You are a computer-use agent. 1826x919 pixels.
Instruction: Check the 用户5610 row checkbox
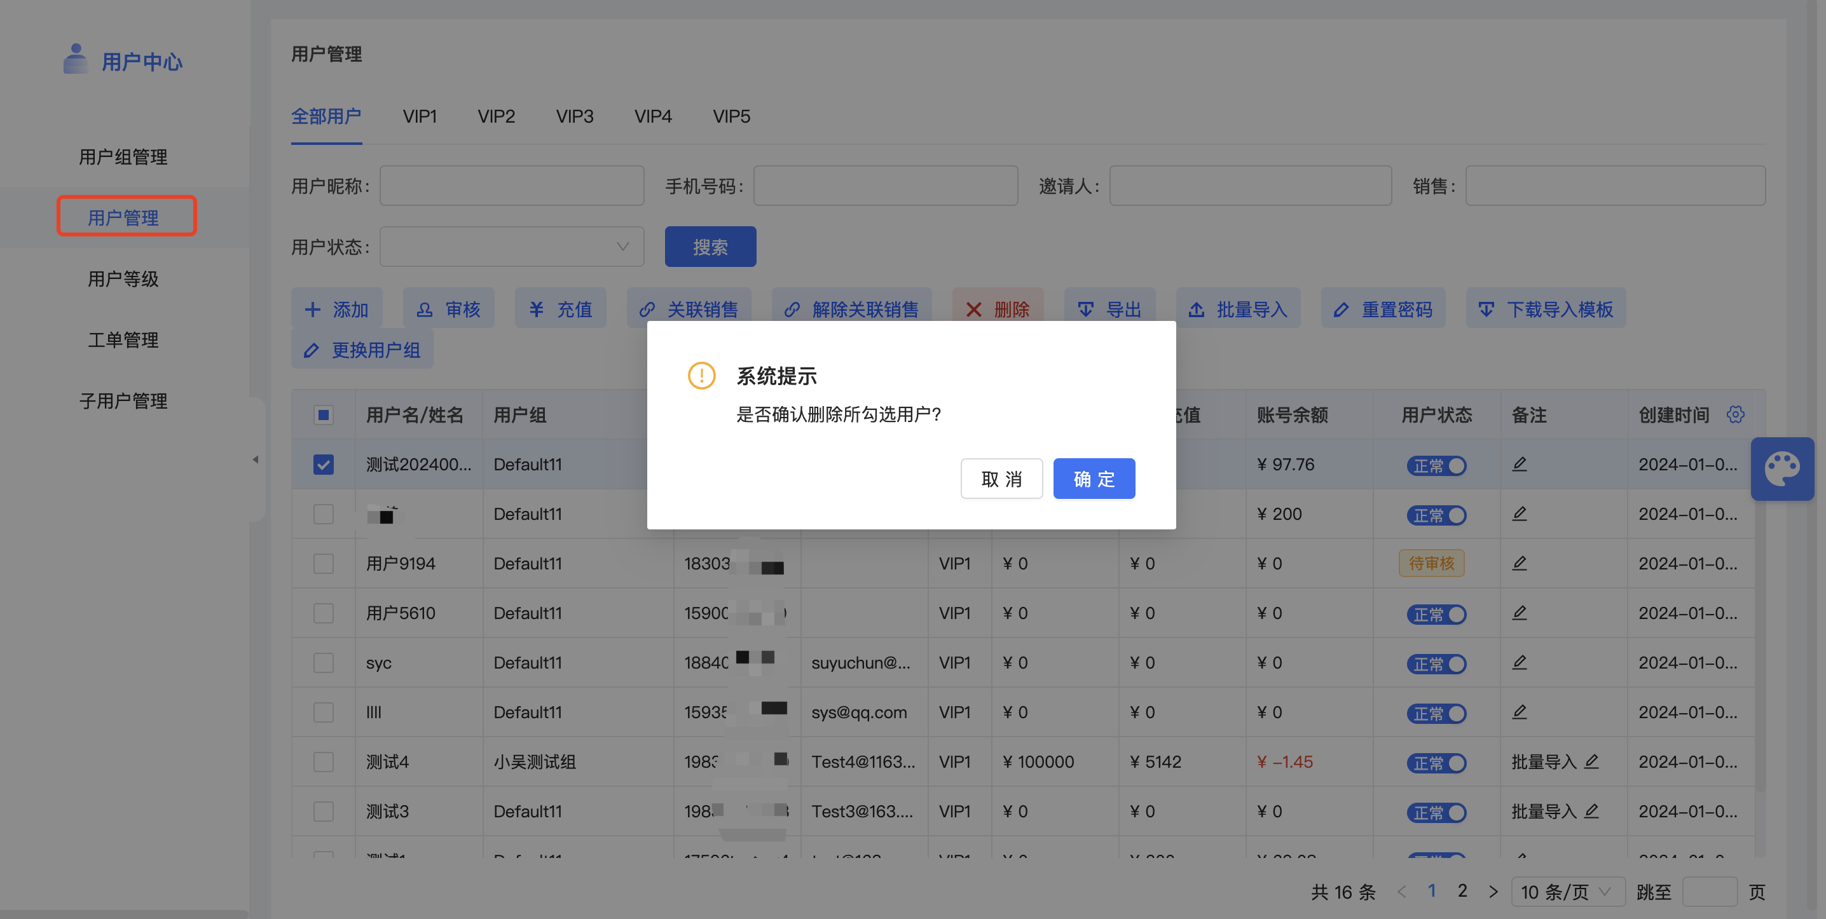[323, 613]
